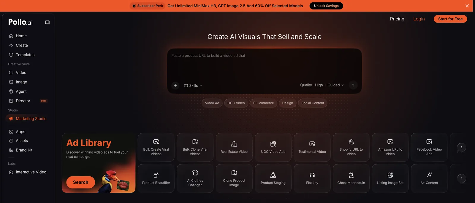Image resolution: width=475 pixels, height=203 pixels.
Task: Click the Login link
Action: click(419, 19)
